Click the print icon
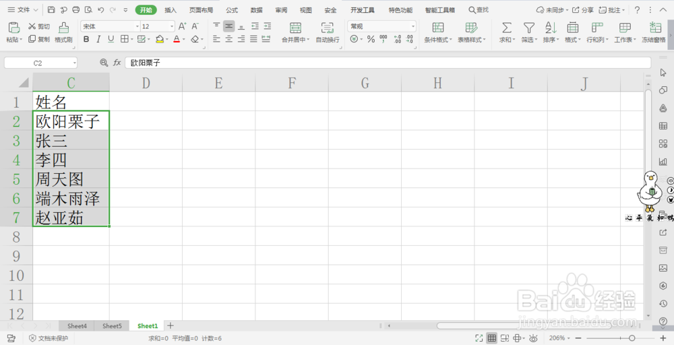 76,9
